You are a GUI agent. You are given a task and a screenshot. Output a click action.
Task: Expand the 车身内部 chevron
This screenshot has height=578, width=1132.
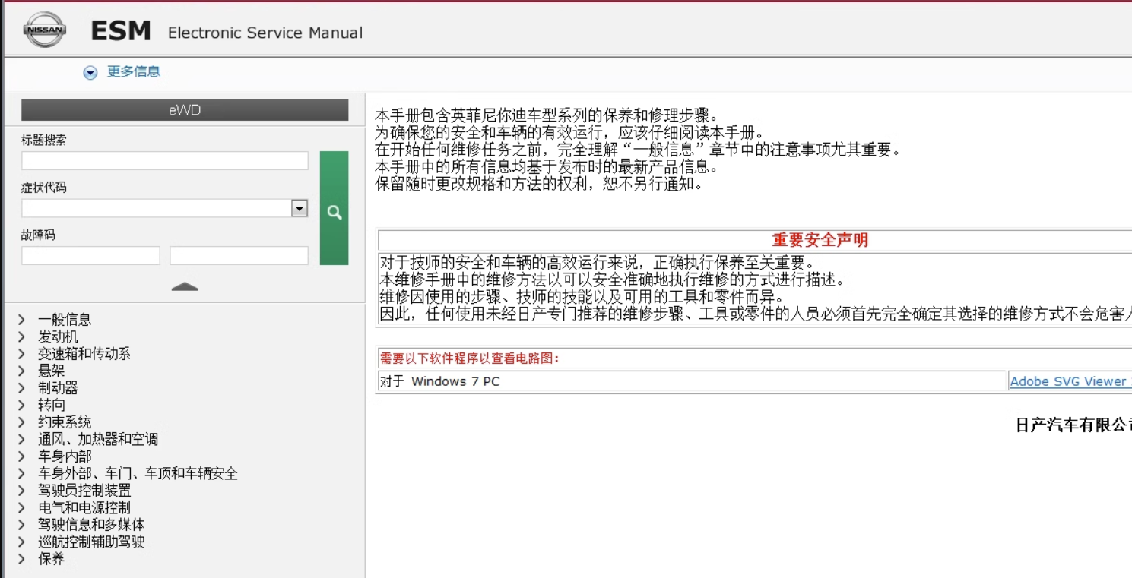[x=21, y=456]
